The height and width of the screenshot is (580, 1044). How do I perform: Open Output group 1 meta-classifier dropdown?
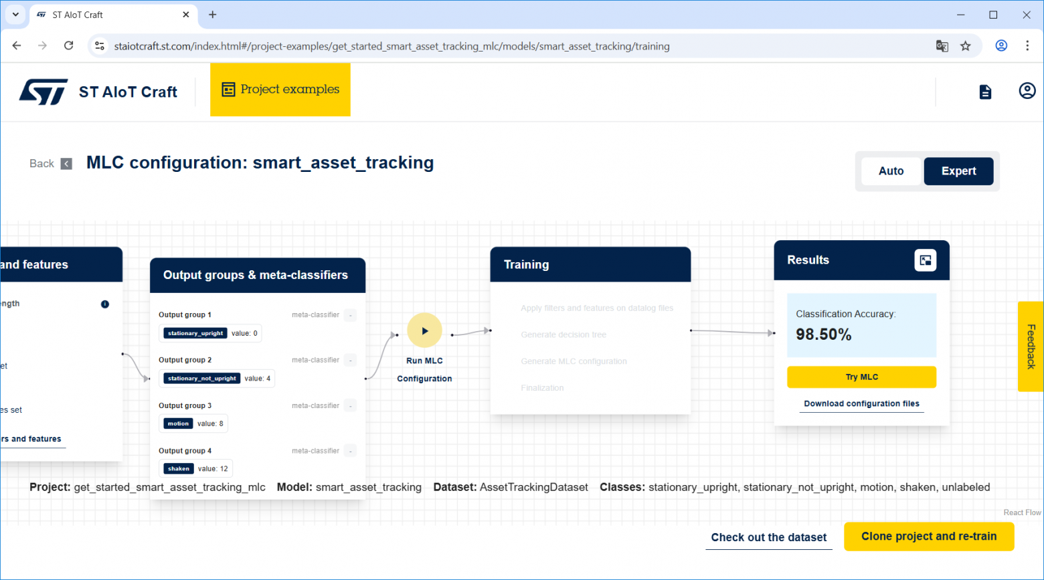click(350, 315)
